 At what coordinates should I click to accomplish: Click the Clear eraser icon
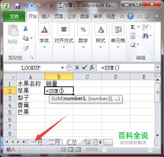[133, 45]
